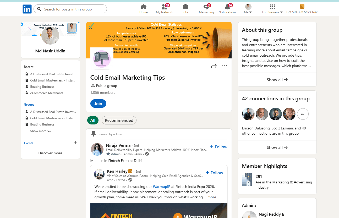Click the share arrow icon for the group
The height and width of the screenshot is (218, 339).
214,66
